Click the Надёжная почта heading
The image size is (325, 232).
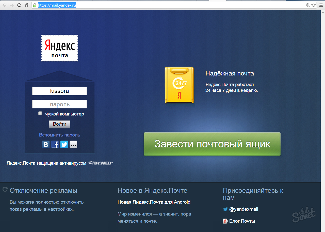pyautogui.click(x=230, y=73)
